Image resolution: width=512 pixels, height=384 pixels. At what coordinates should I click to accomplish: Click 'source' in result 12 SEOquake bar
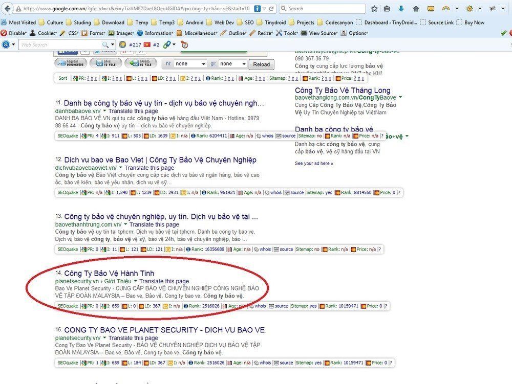point(297,192)
